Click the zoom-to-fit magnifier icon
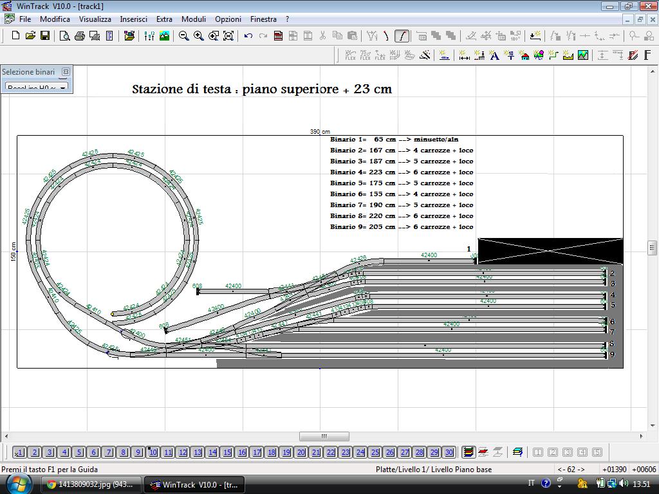This screenshot has width=659, height=494. 228,36
